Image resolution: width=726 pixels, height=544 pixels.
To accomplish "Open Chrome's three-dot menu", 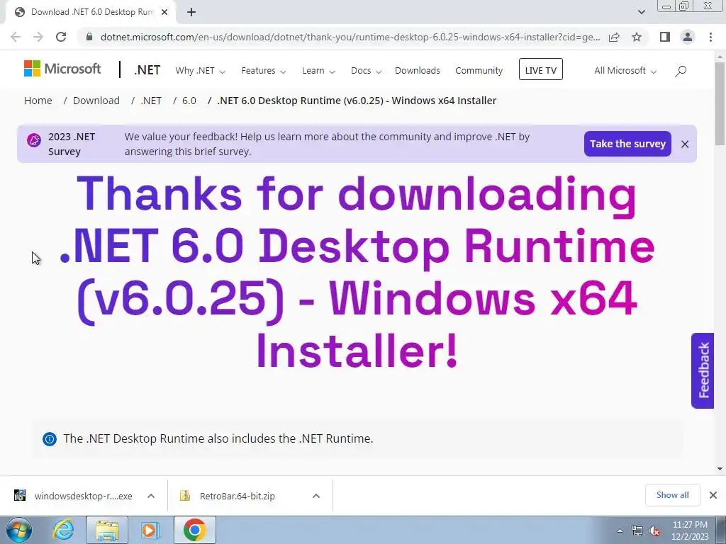I will pyautogui.click(x=710, y=37).
